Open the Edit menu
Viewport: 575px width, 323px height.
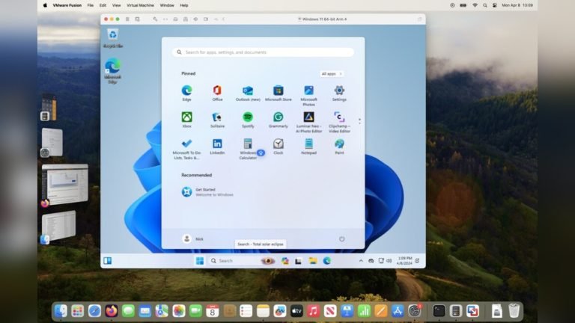pos(103,5)
